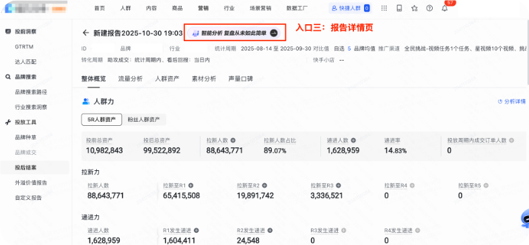Open the 首页 top menu
The height and width of the screenshot is (245, 529).
coord(100,9)
